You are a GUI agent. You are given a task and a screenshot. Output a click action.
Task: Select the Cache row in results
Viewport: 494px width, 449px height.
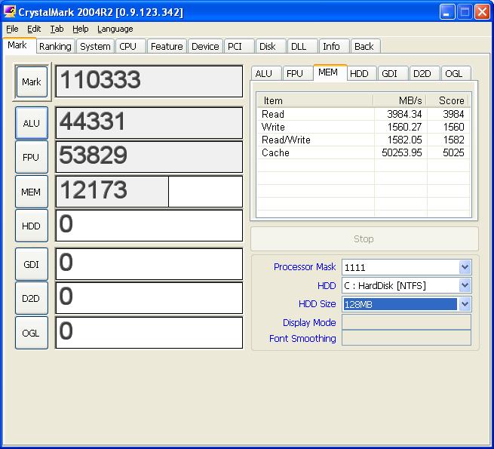click(x=364, y=152)
